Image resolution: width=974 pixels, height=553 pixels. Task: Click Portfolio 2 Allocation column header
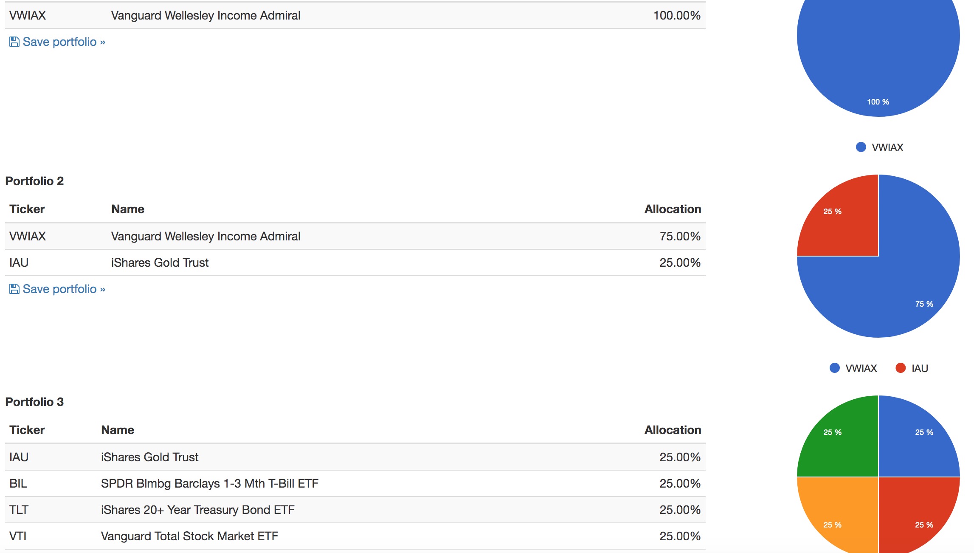(673, 209)
